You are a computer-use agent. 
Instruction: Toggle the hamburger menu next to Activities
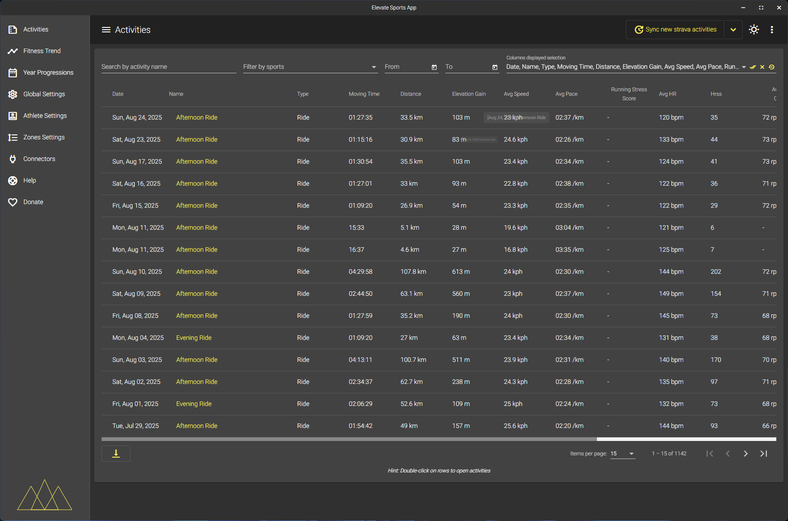[106, 30]
